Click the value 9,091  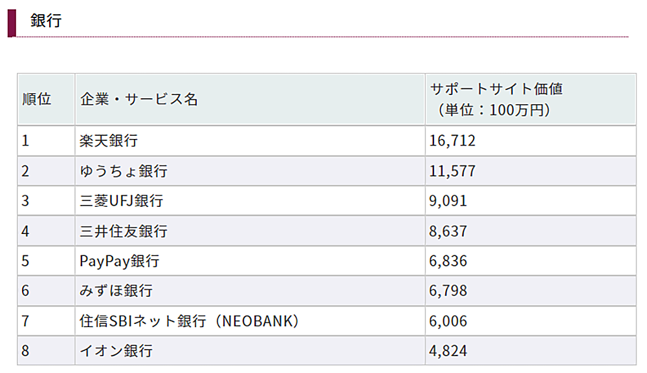[x=448, y=200]
